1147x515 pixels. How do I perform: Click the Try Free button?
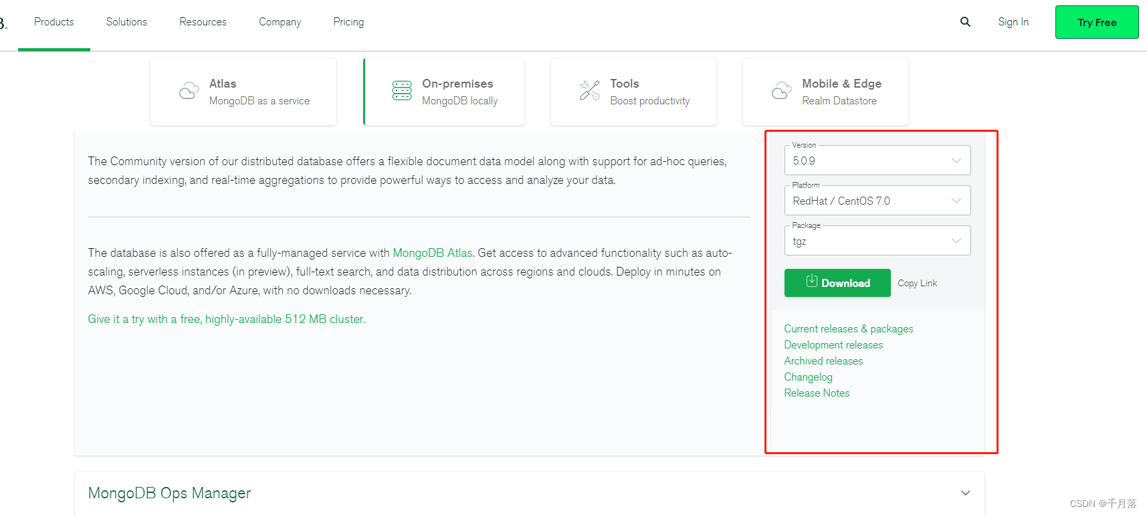1097,22
